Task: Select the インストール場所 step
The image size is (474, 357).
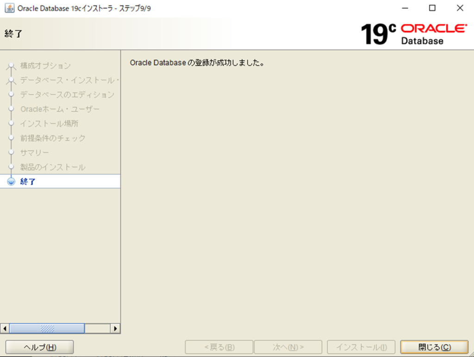Action: pyautogui.click(x=49, y=124)
